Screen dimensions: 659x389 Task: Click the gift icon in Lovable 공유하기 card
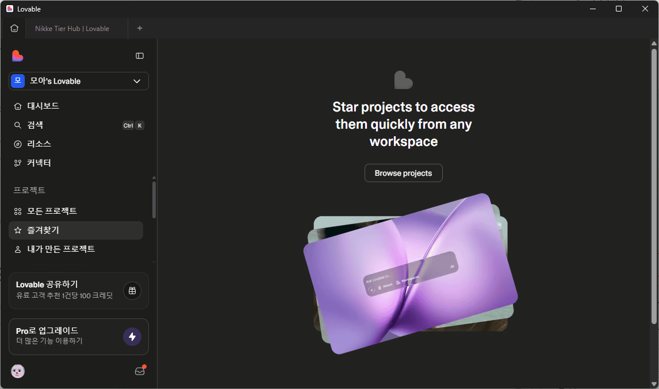(132, 291)
